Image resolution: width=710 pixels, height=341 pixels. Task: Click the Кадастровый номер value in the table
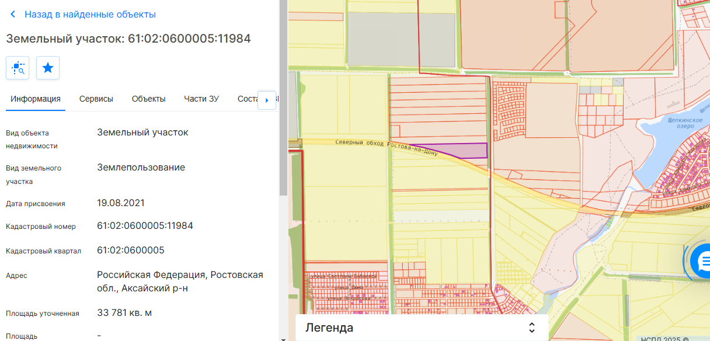[x=145, y=226]
